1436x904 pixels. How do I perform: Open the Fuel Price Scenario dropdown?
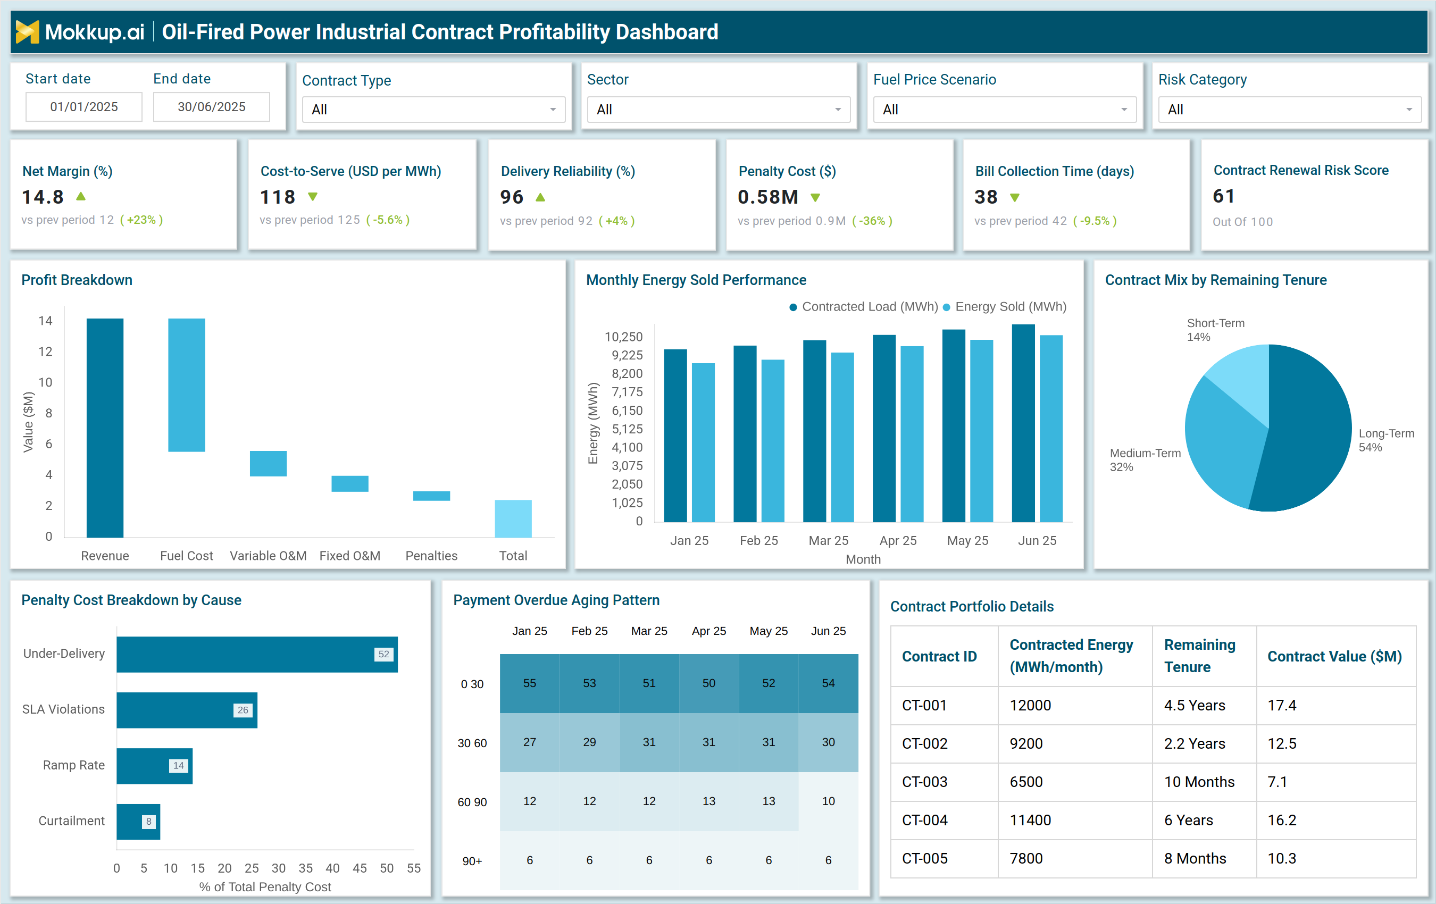pos(1005,110)
